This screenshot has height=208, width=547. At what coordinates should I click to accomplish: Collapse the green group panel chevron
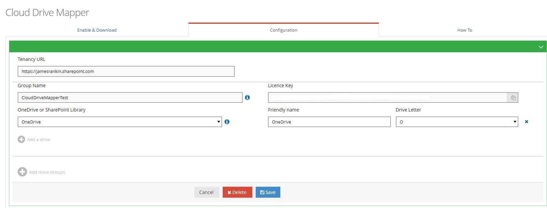(x=541, y=47)
